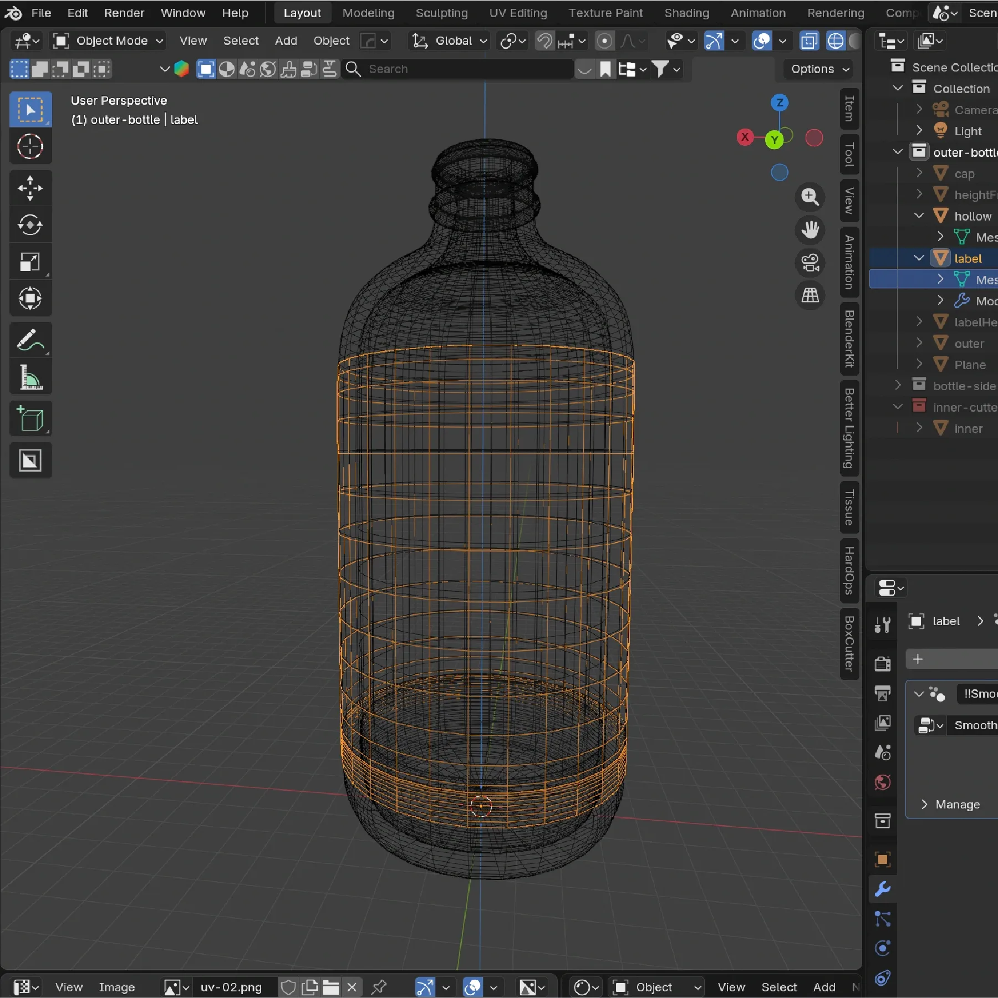Enable proportional editing

click(604, 41)
